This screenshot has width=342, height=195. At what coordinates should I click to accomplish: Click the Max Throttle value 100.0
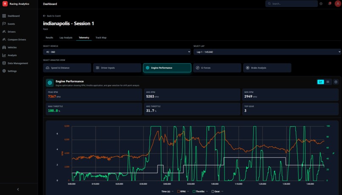[x=53, y=111]
